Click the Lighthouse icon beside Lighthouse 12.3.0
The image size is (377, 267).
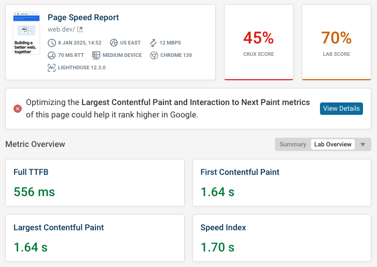51,67
